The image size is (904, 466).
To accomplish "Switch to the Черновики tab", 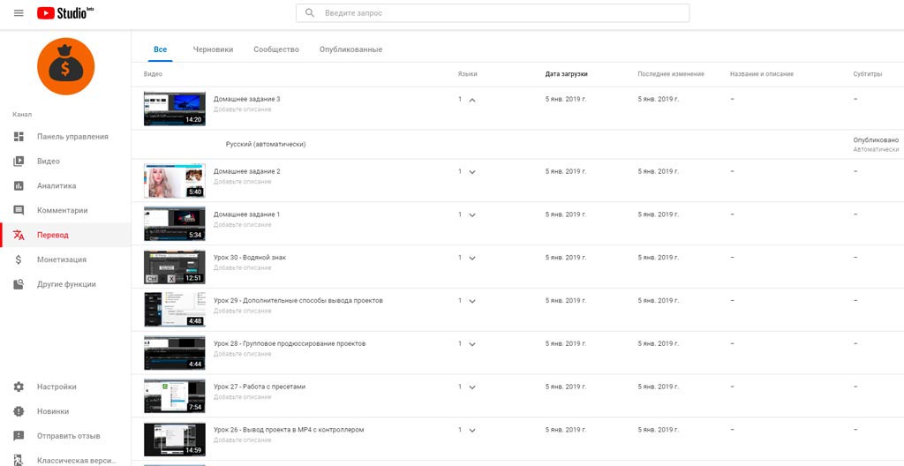I will tap(213, 49).
